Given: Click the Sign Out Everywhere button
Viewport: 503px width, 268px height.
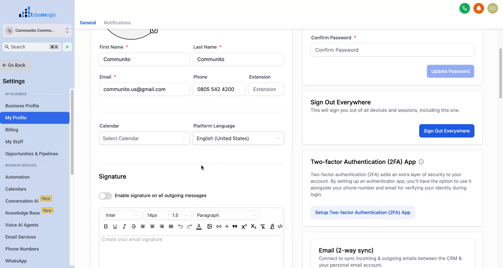Looking at the screenshot, I should pyautogui.click(x=446, y=131).
